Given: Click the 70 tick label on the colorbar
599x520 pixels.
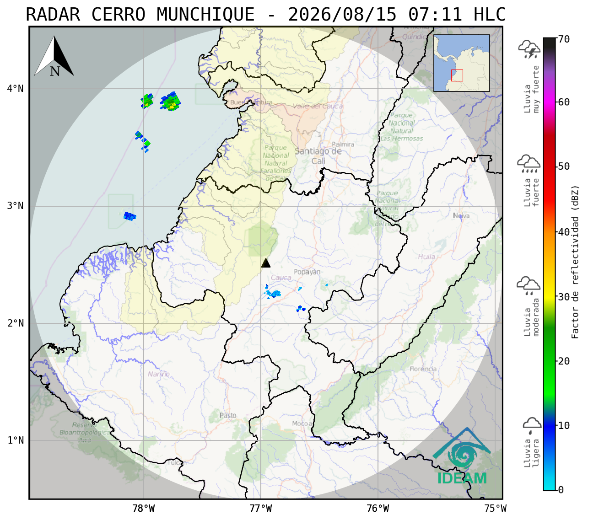Looking at the screenshot, I should (x=564, y=40).
